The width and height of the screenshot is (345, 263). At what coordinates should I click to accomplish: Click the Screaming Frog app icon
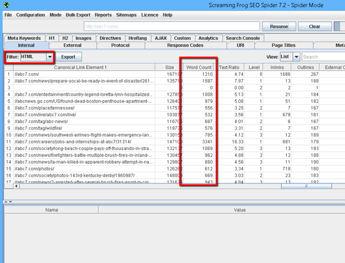tap(7, 4)
